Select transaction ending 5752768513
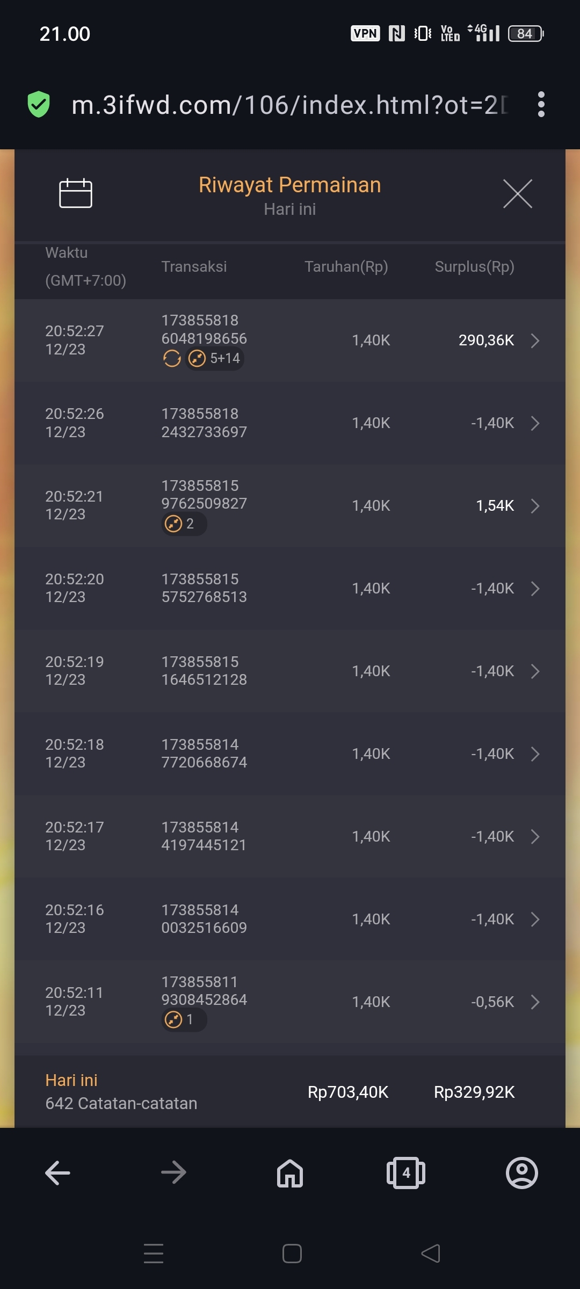 204,589
